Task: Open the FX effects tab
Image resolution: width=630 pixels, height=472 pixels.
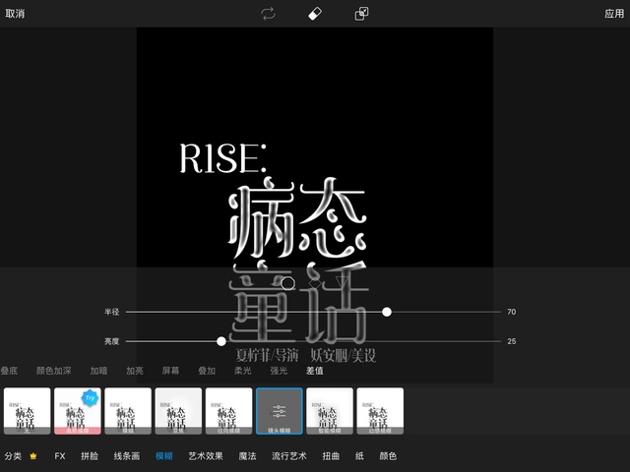Action: point(60,456)
